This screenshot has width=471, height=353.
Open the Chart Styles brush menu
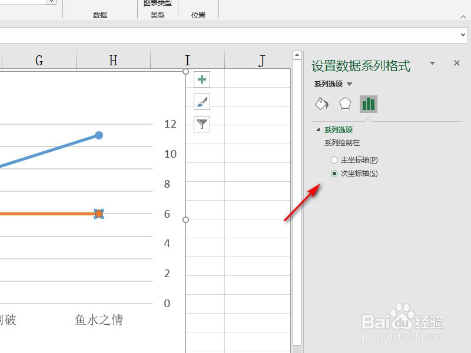coord(201,101)
